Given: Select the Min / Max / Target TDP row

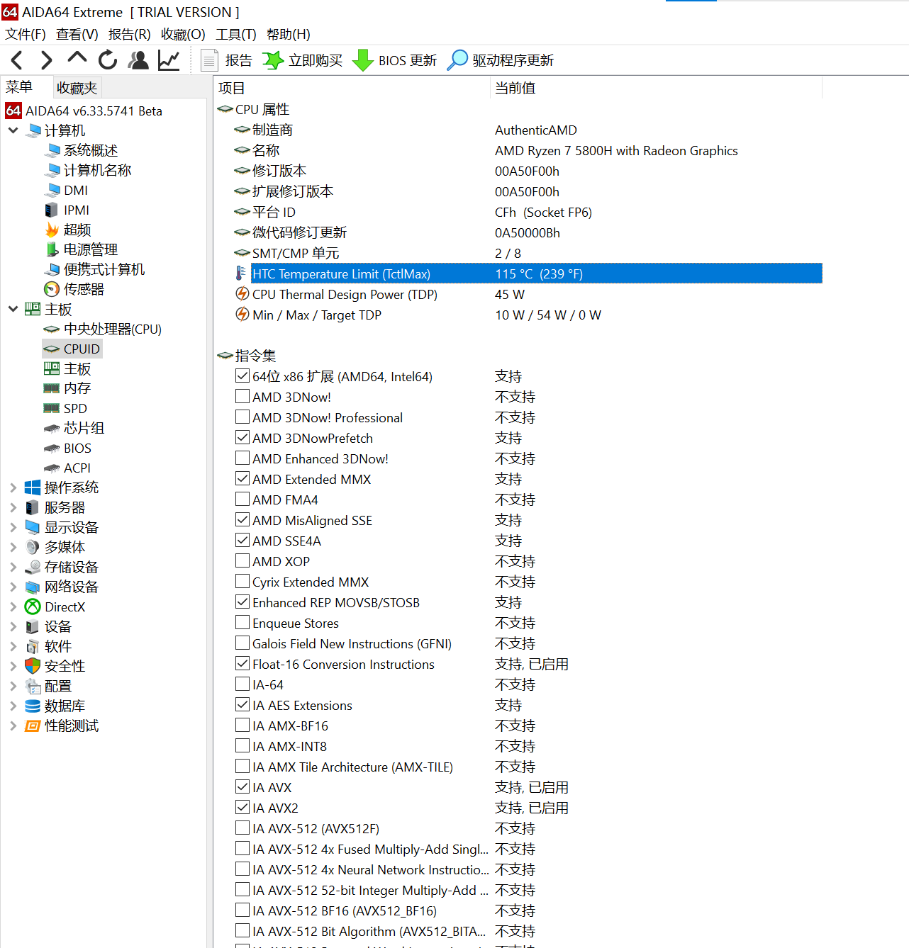Looking at the screenshot, I should 528,315.
